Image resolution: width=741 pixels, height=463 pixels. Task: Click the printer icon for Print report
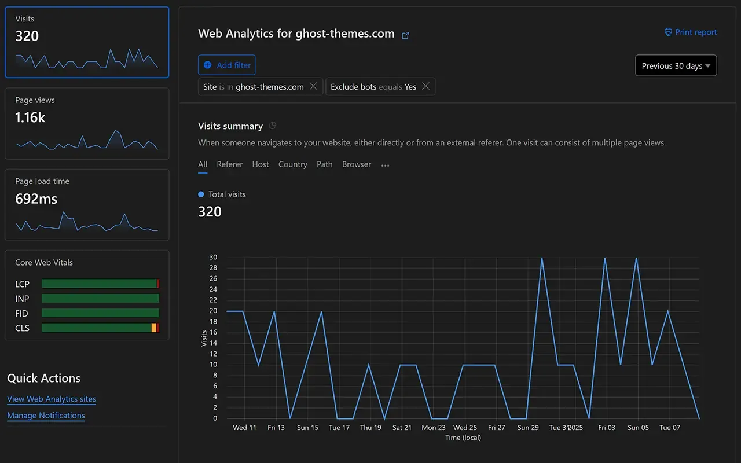coord(668,32)
